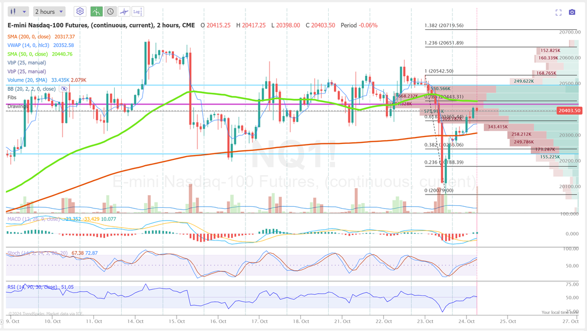This screenshot has width=587, height=331.
Task: Click the 152.825K volume profile label
Action: point(550,51)
